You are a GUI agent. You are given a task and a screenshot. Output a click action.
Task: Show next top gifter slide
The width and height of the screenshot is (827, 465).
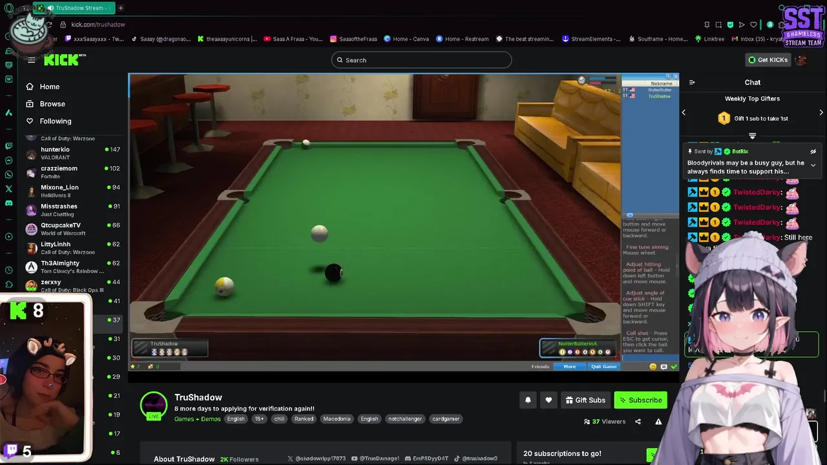click(821, 112)
